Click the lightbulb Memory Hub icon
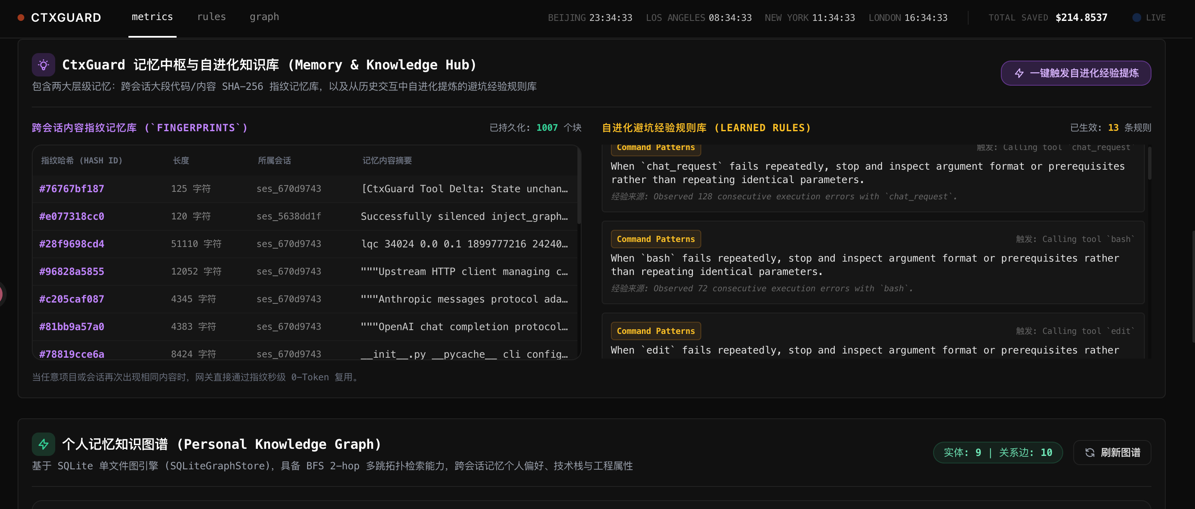The width and height of the screenshot is (1195, 509). [x=44, y=65]
